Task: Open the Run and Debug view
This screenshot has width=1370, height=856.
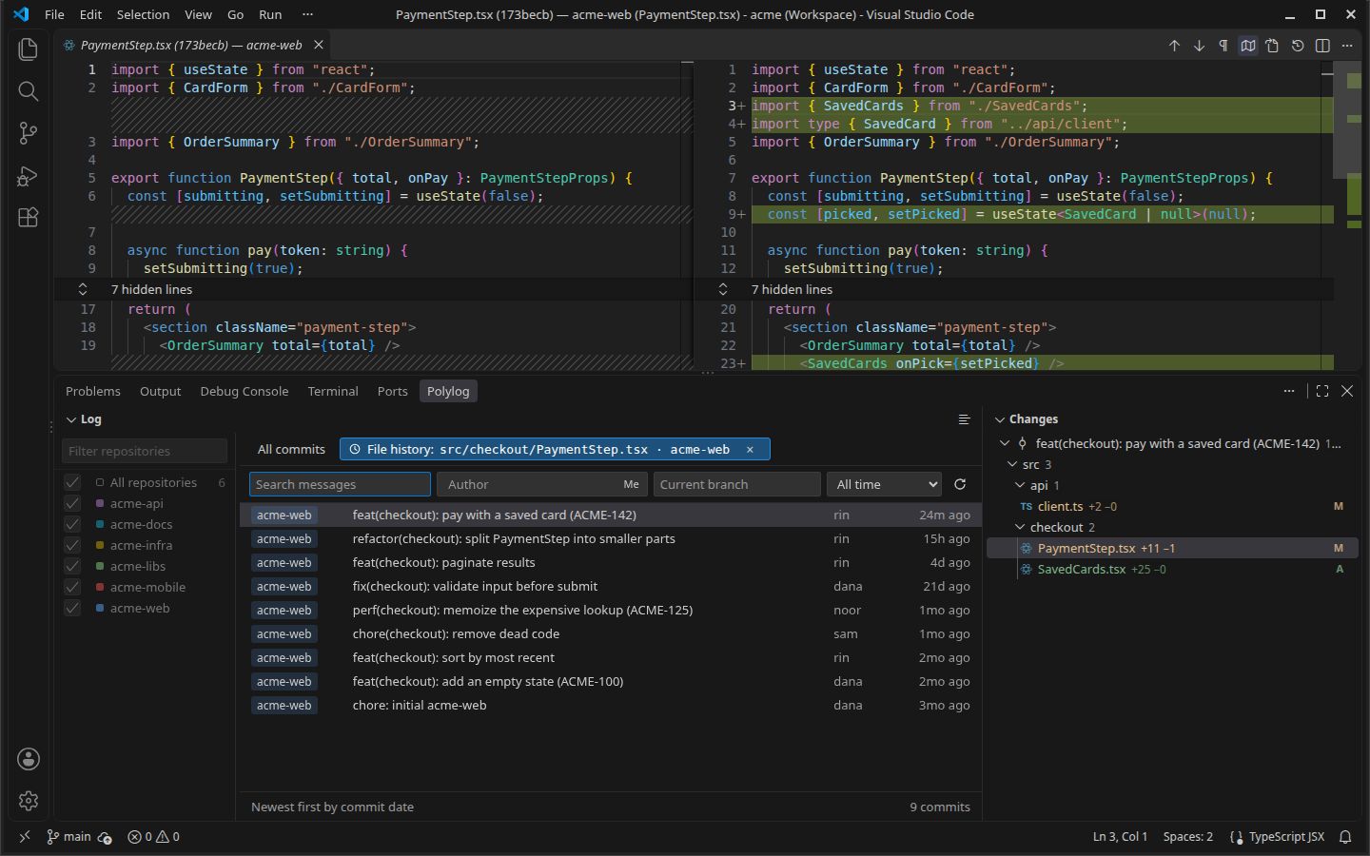Action: pos(29,176)
